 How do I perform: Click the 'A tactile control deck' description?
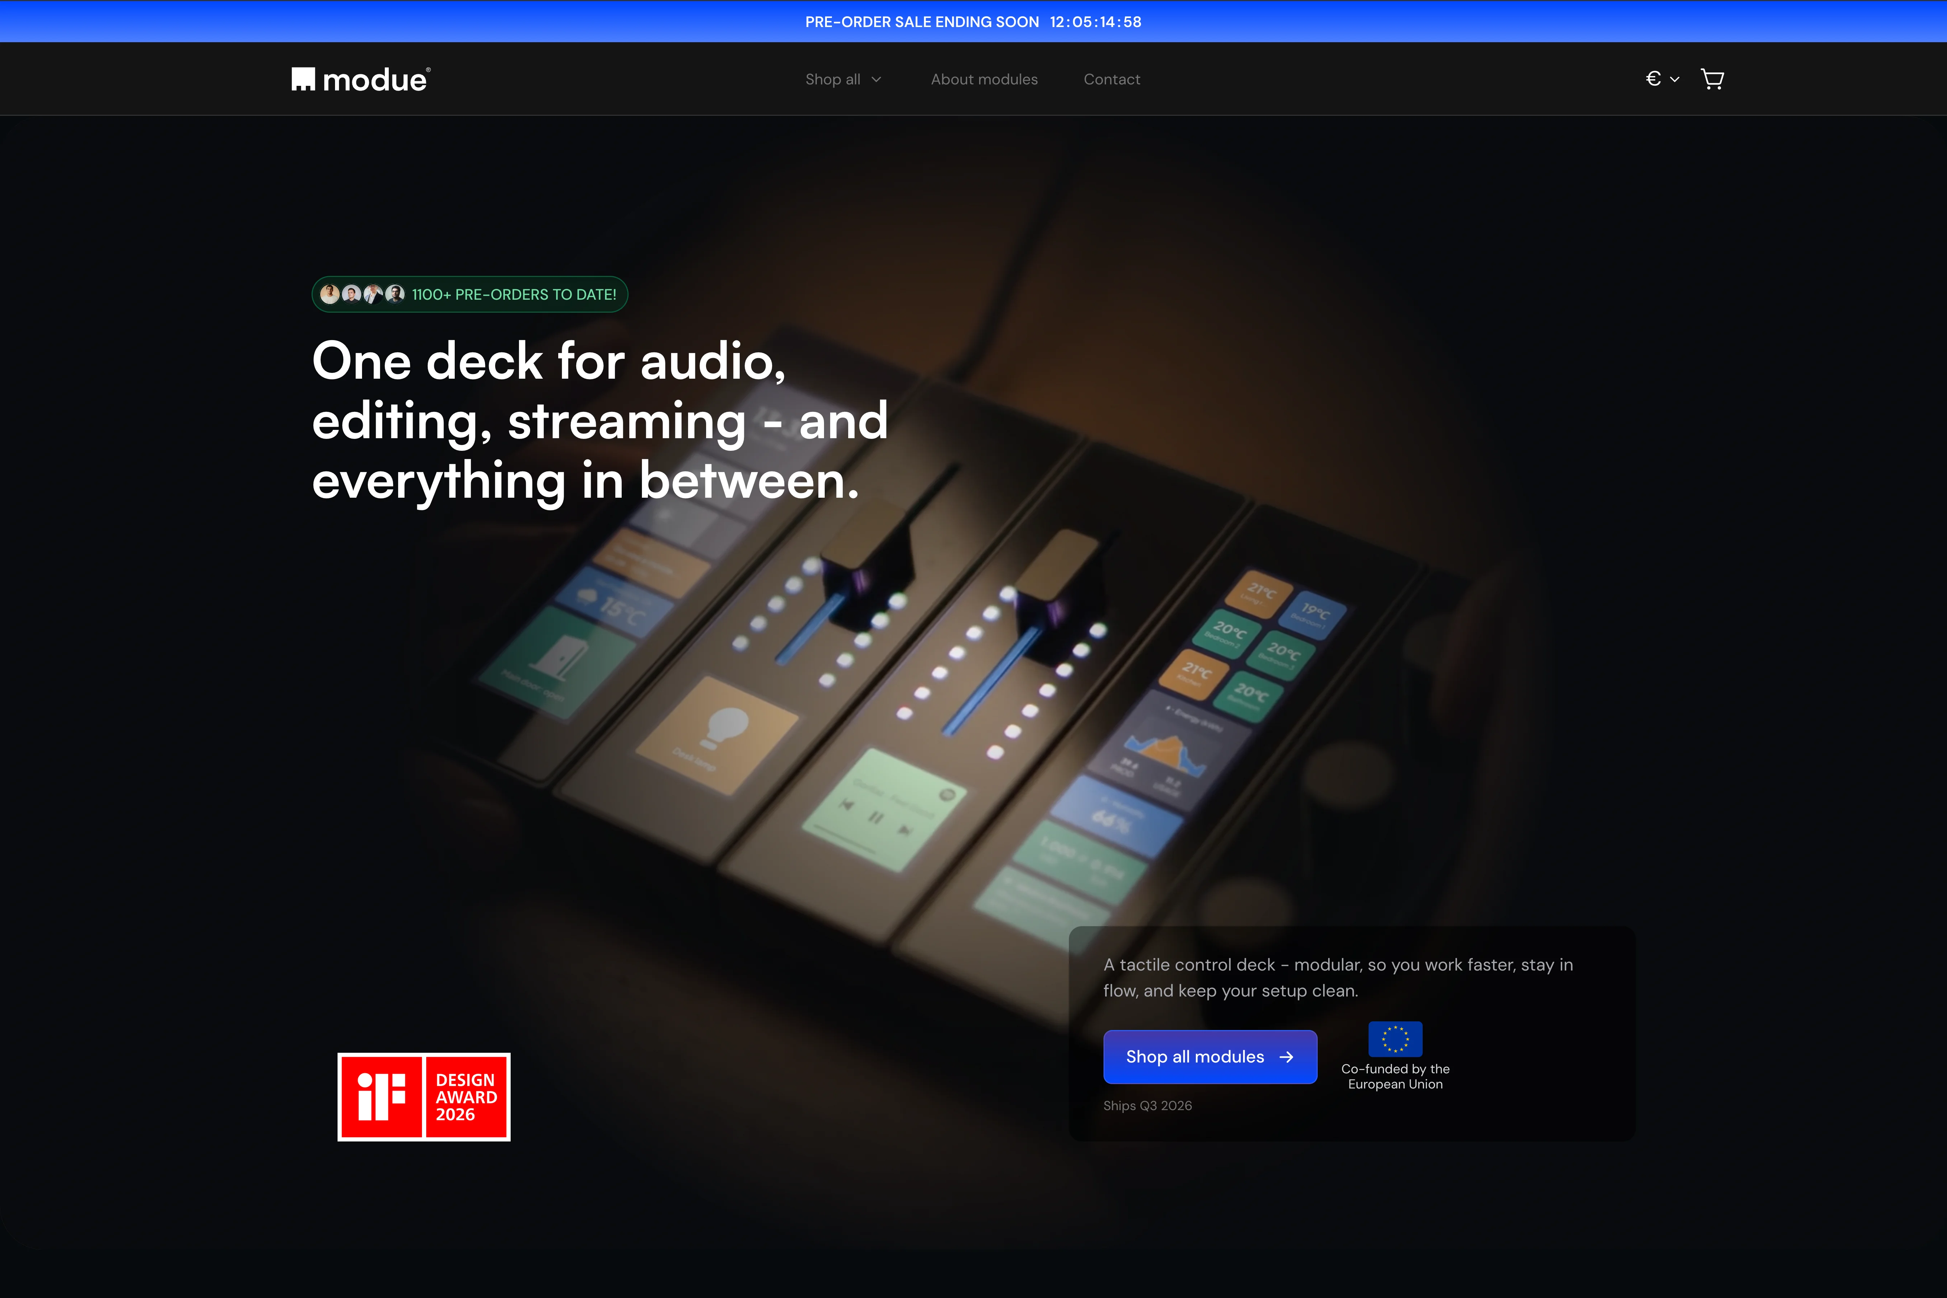pos(1339,978)
